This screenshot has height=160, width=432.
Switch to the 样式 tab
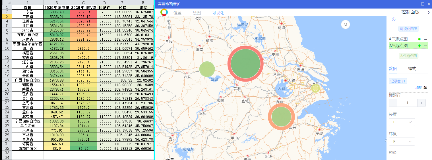coord(412,69)
